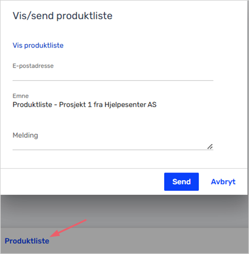Click the Vis/send produktliste dialog title
Image resolution: width=249 pixels, height=254 pixels.
tap(63, 16)
